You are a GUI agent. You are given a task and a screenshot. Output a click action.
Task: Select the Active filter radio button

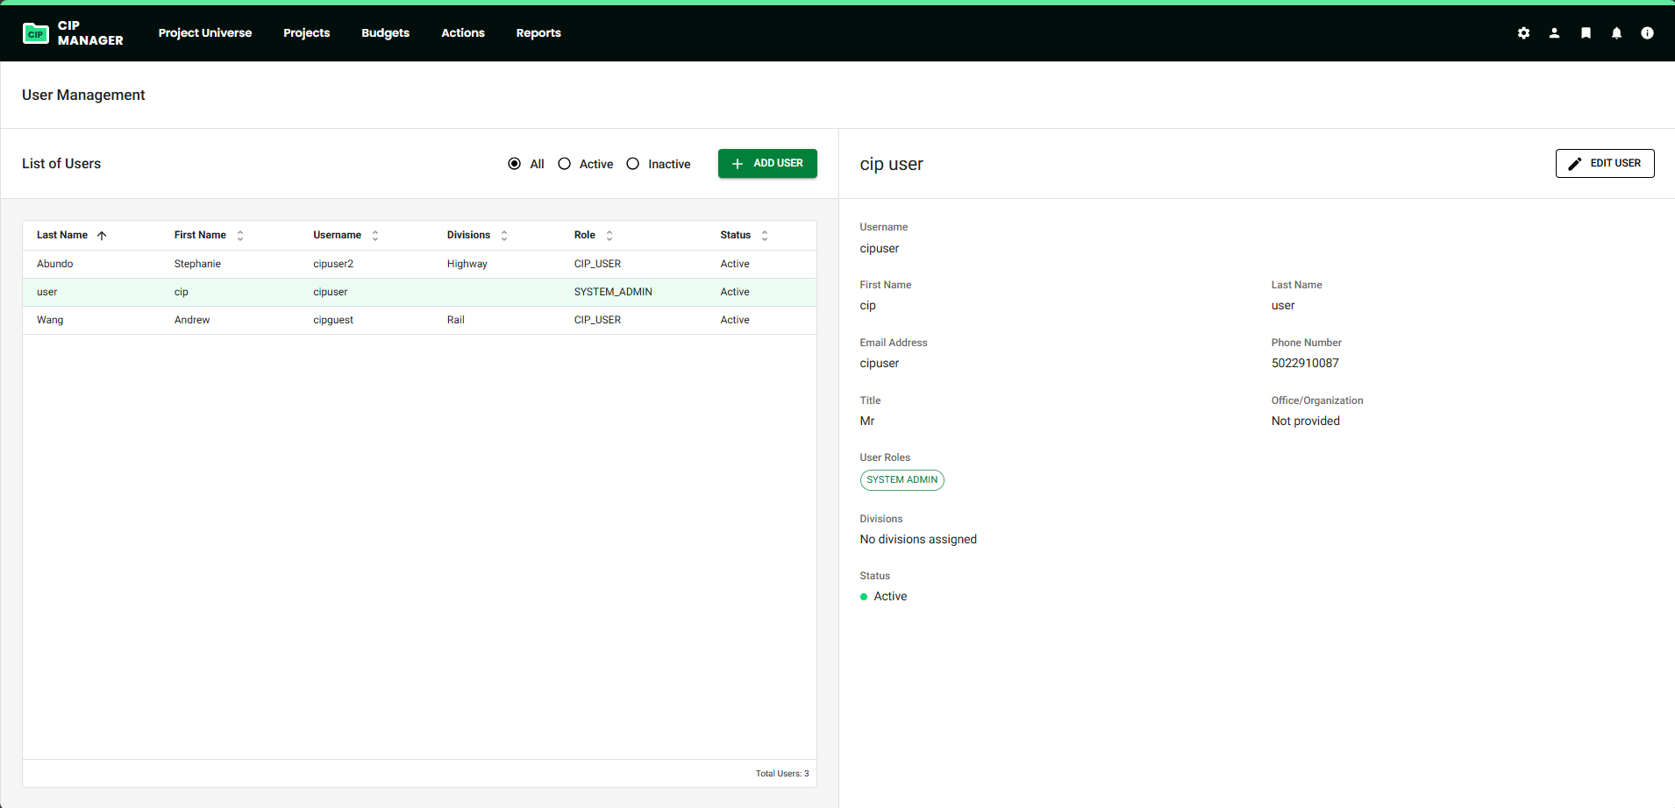point(565,164)
